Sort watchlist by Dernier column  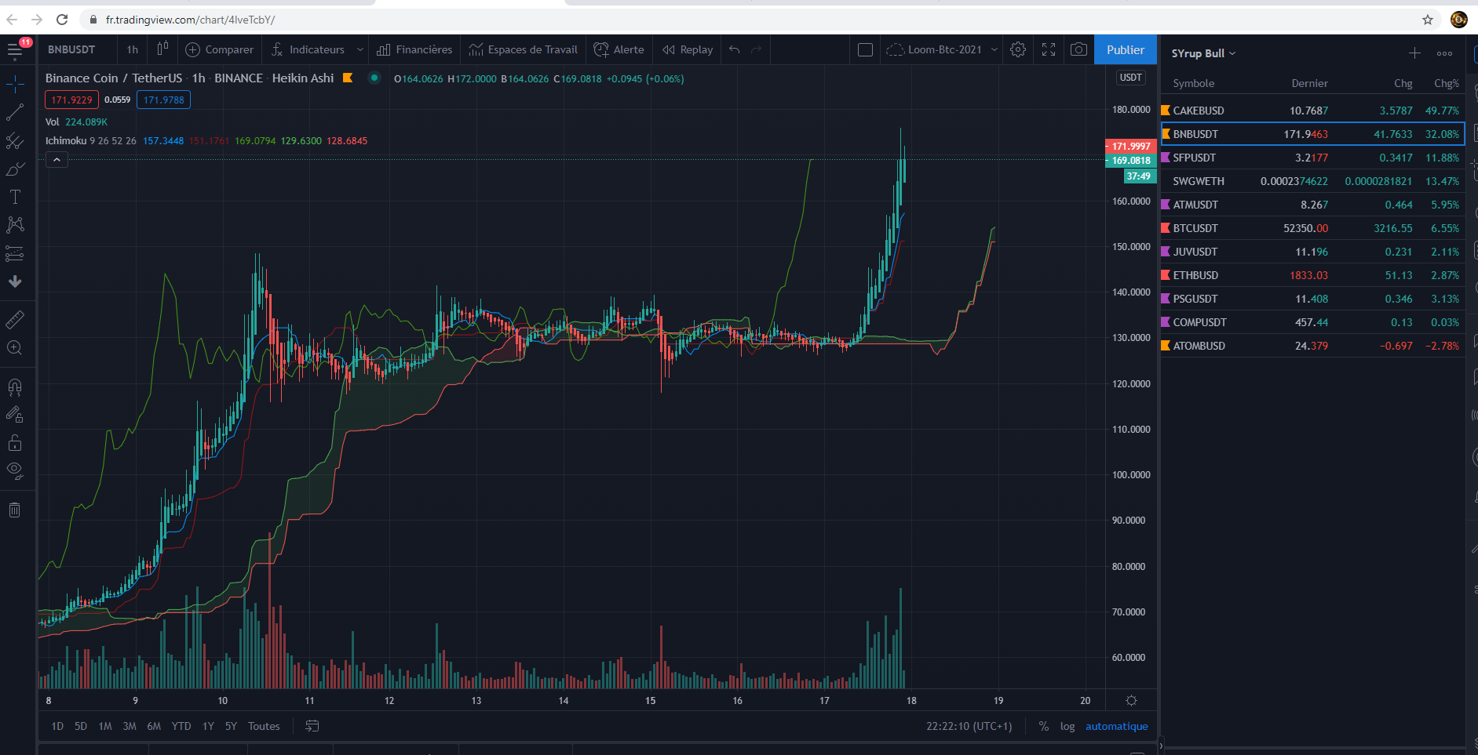pyautogui.click(x=1310, y=83)
